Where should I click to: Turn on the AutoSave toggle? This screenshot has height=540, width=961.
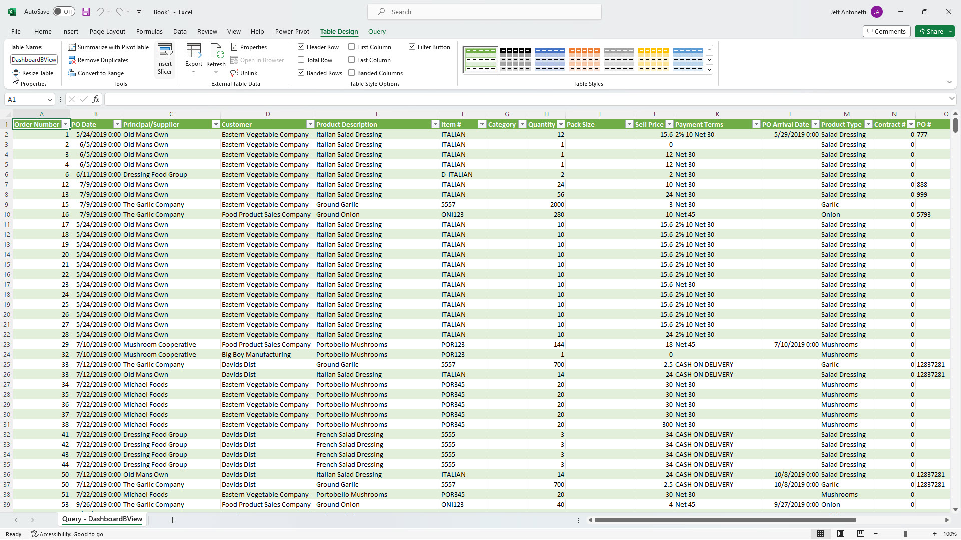point(64,12)
